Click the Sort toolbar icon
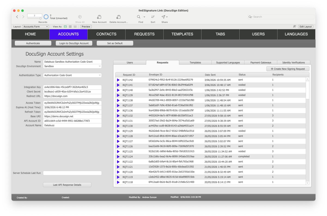The width and height of the screenshot is (327, 216). tap(153, 17)
